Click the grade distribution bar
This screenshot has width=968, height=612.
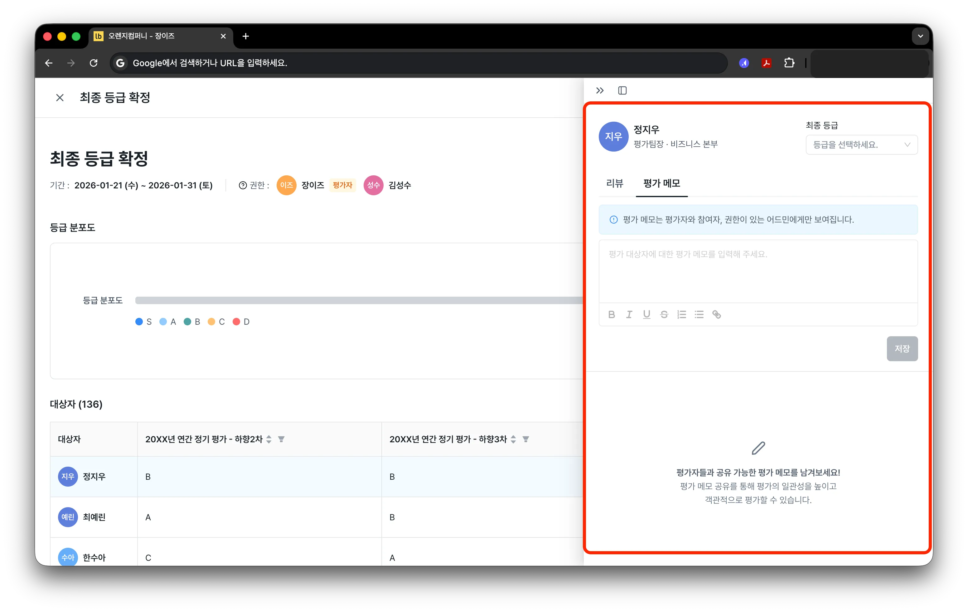tap(359, 300)
